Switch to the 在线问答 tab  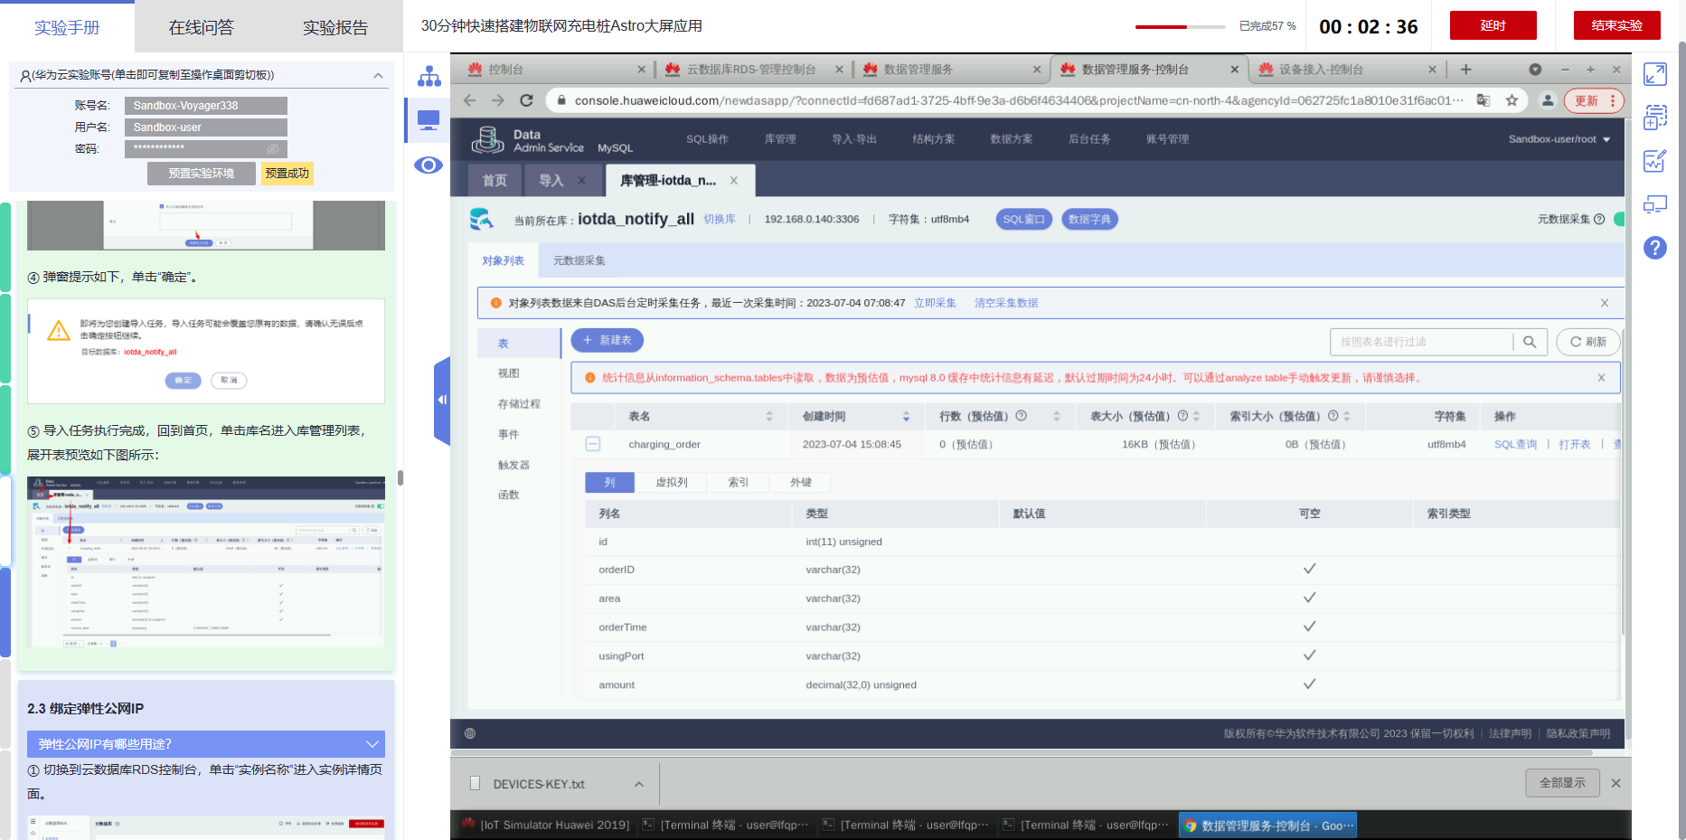[202, 27]
